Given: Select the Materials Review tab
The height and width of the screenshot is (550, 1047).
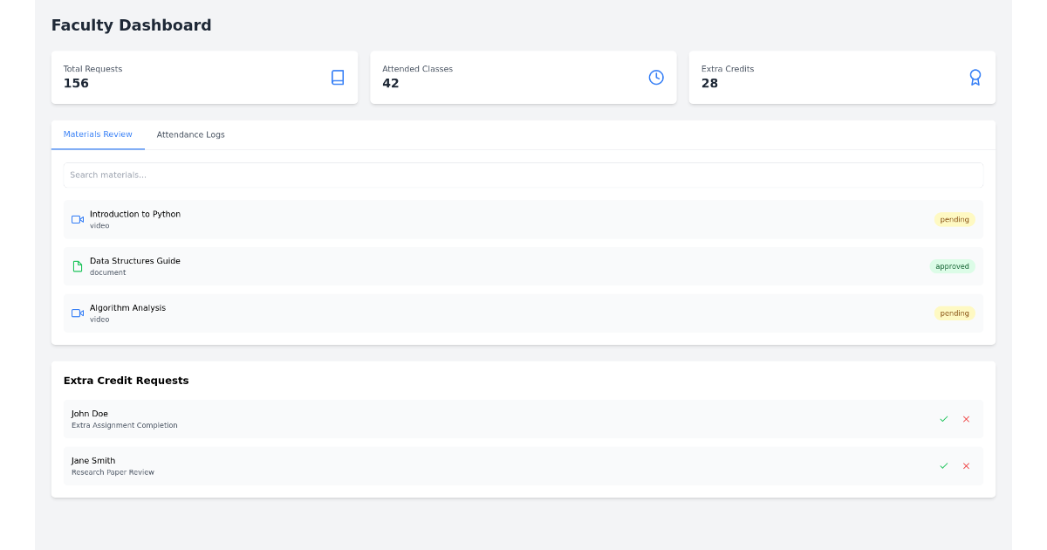Looking at the screenshot, I should pyautogui.click(x=98, y=134).
